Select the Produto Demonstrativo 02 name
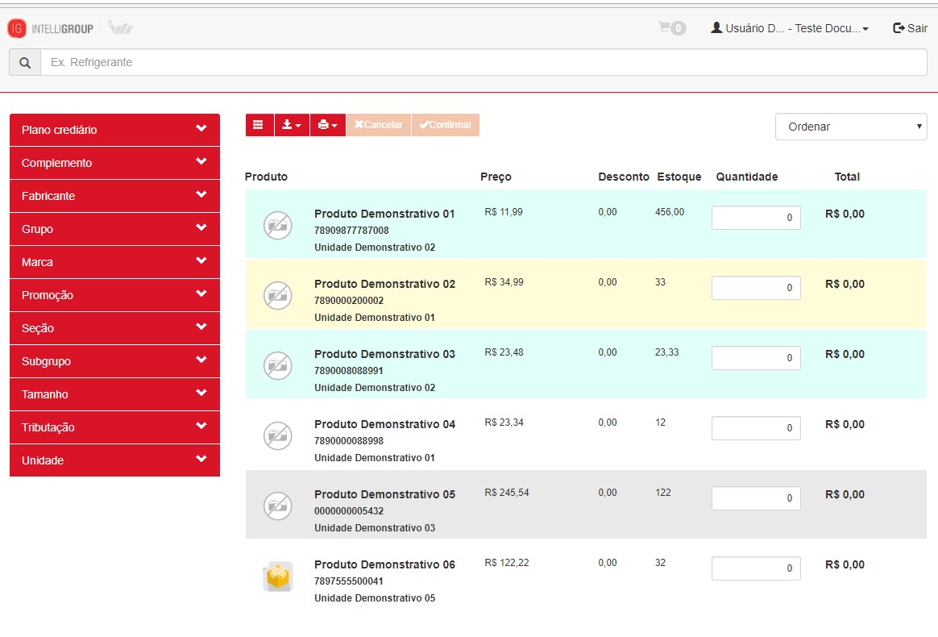This screenshot has width=938, height=637. pos(384,284)
